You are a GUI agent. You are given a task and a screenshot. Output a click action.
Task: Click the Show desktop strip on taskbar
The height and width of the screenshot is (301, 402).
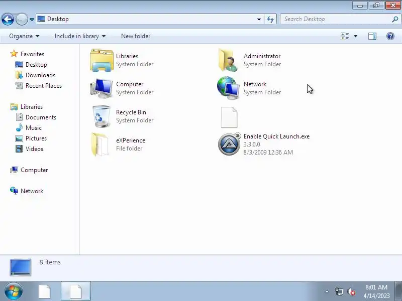(399, 291)
